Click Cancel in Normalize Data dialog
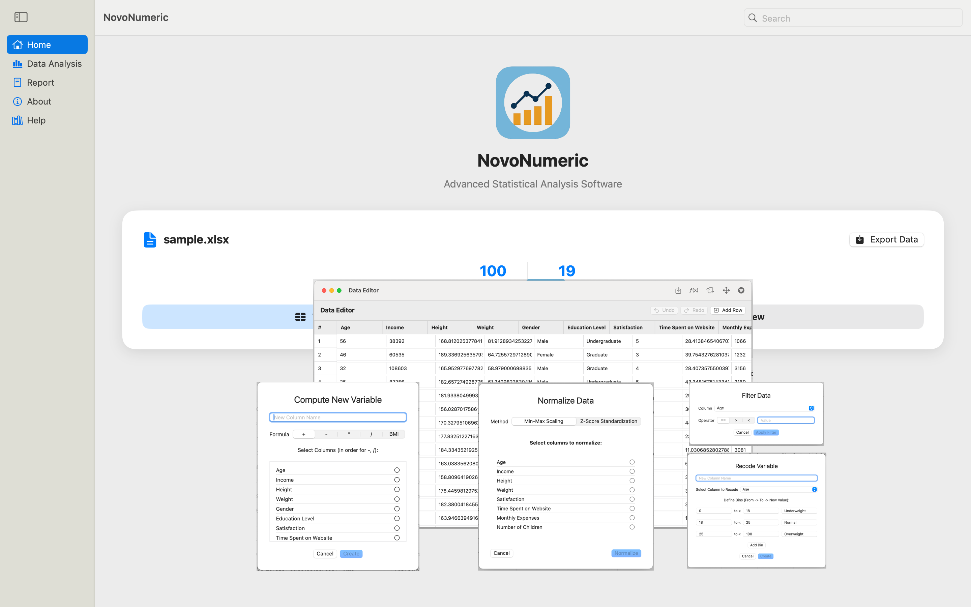The image size is (971, 607). click(502, 553)
